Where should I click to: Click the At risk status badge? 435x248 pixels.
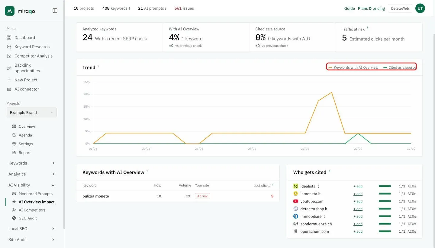pos(202,196)
